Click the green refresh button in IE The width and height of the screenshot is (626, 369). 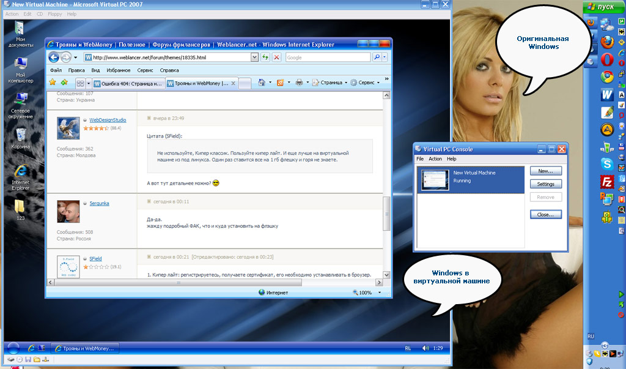pyautogui.click(x=265, y=57)
